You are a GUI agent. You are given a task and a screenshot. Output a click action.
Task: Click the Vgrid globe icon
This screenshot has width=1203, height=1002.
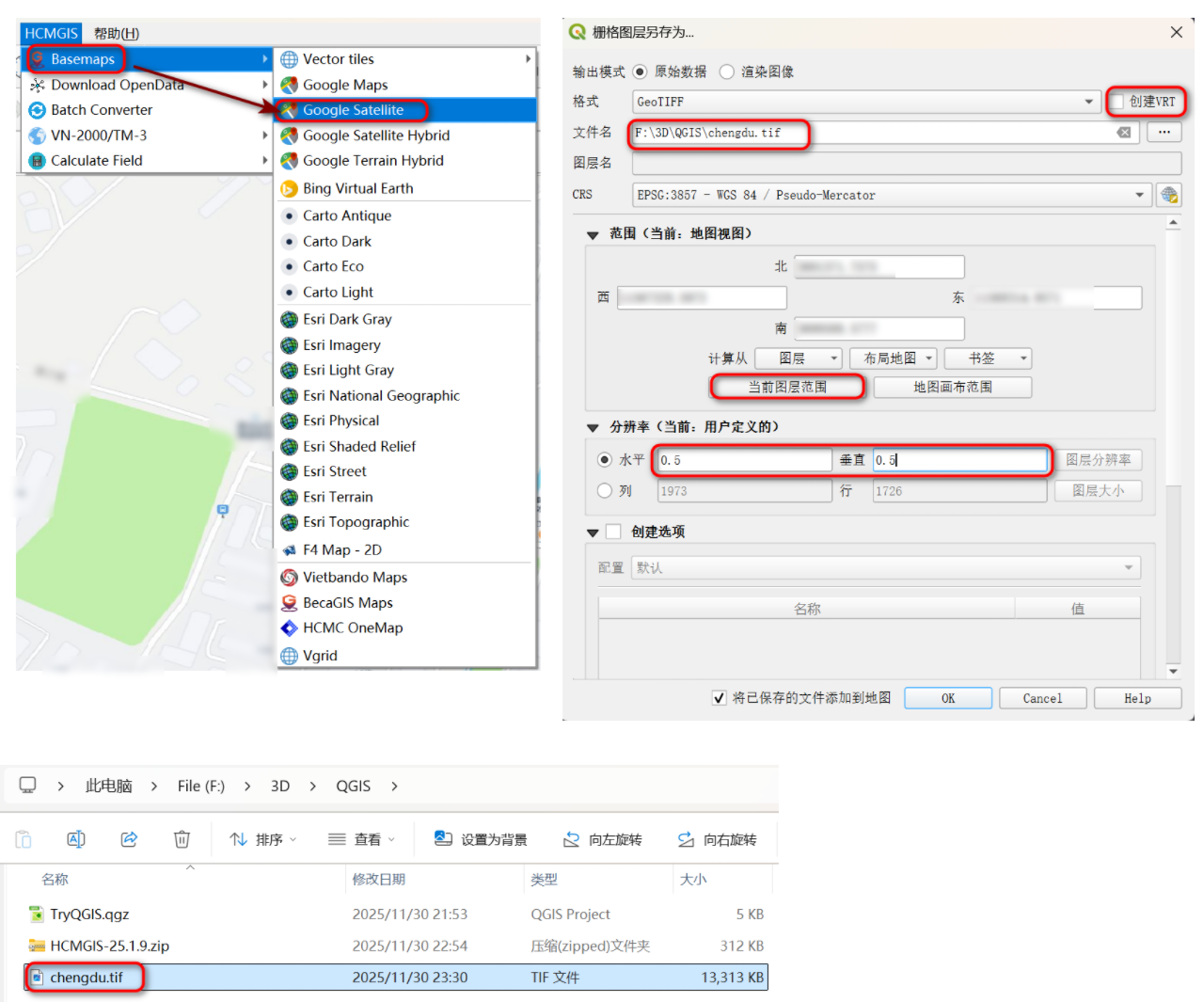[x=290, y=656]
